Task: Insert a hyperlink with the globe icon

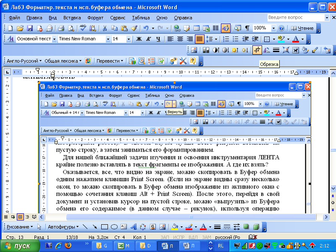Action: (177, 28)
